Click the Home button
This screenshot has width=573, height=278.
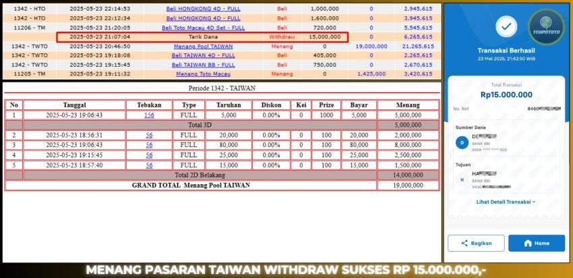(537, 243)
